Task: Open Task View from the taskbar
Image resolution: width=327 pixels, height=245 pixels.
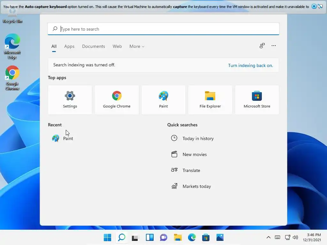Action: click(135, 237)
